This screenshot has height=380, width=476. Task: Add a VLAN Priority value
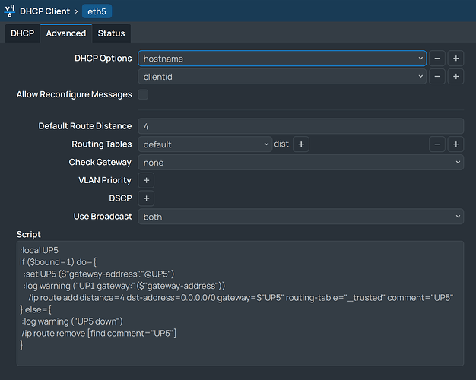coord(146,181)
